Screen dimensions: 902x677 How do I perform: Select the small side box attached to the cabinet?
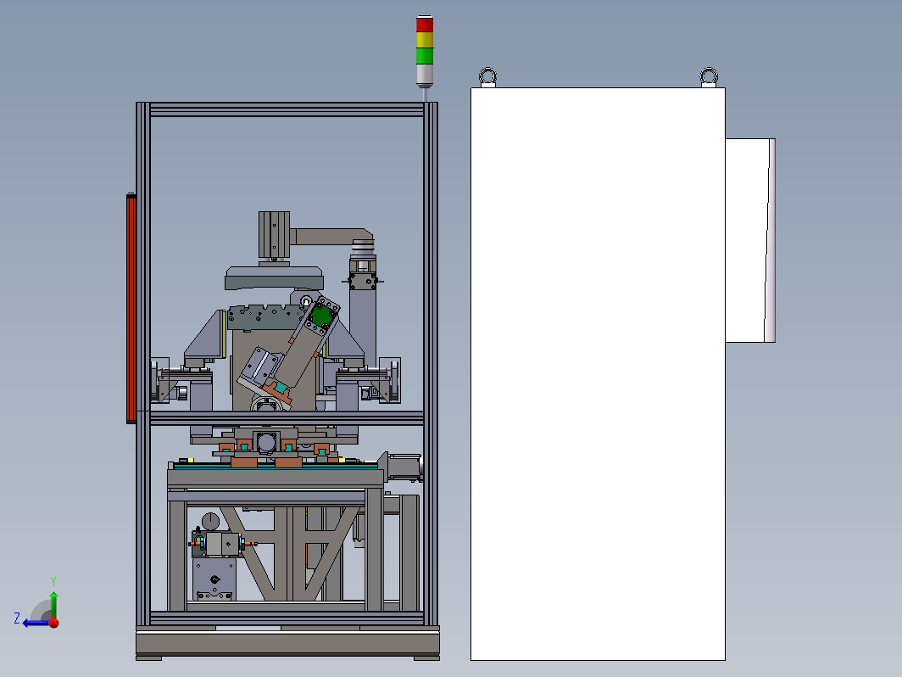pyautogui.click(x=750, y=241)
